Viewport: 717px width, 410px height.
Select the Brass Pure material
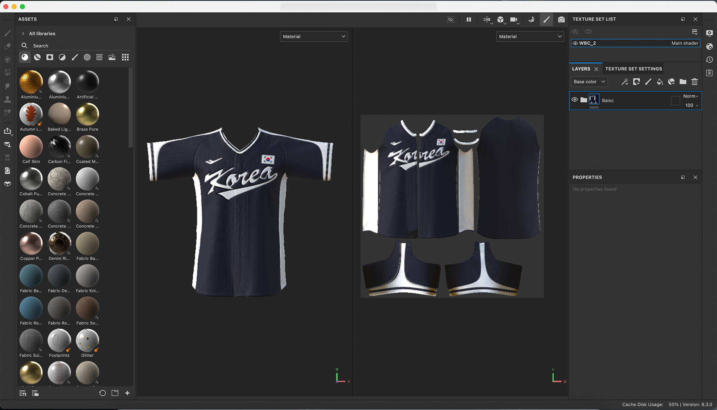point(87,117)
